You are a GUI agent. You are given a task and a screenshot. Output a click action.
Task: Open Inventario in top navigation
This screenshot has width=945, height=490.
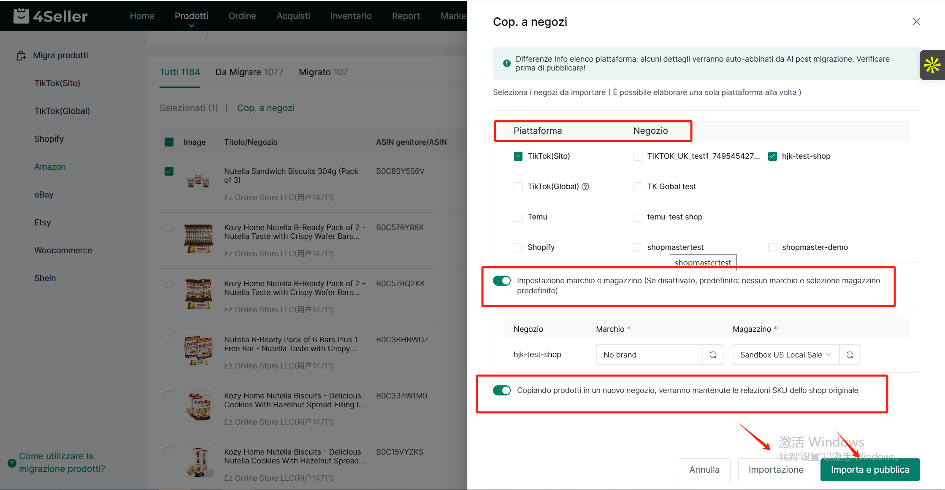coord(351,16)
